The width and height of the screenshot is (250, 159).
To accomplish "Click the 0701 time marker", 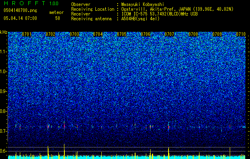I will 27,34.
